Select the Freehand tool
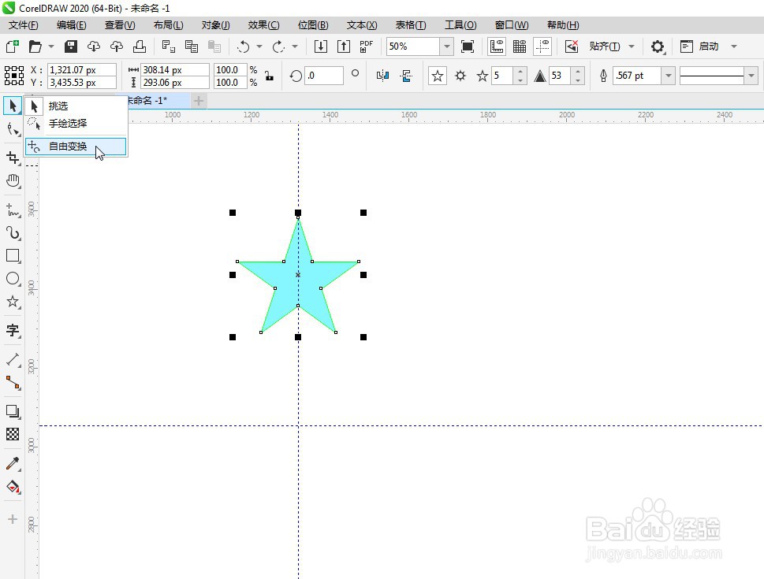Image resolution: width=764 pixels, height=579 pixels. pos(13,210)
